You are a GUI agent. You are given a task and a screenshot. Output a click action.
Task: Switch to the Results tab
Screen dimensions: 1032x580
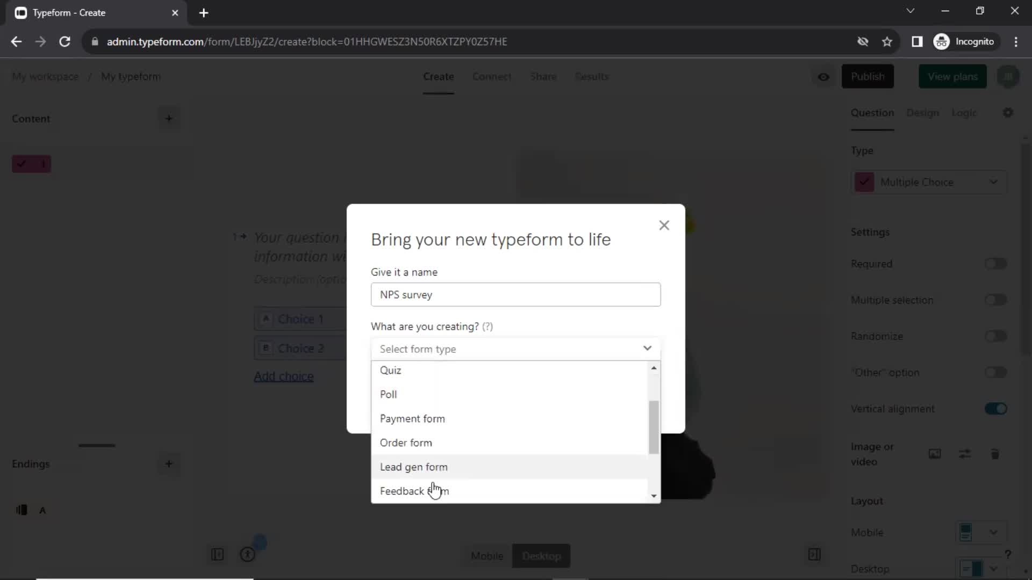click(x=592, y=76)
